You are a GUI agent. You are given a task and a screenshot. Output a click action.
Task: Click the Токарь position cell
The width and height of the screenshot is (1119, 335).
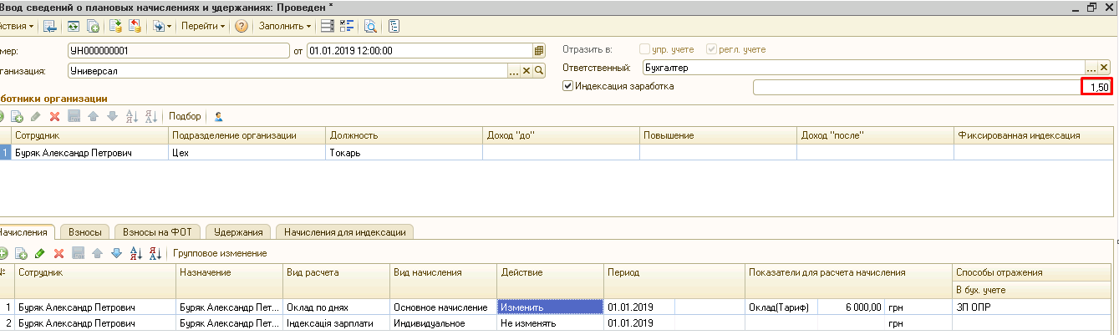[x=404, y=153]
